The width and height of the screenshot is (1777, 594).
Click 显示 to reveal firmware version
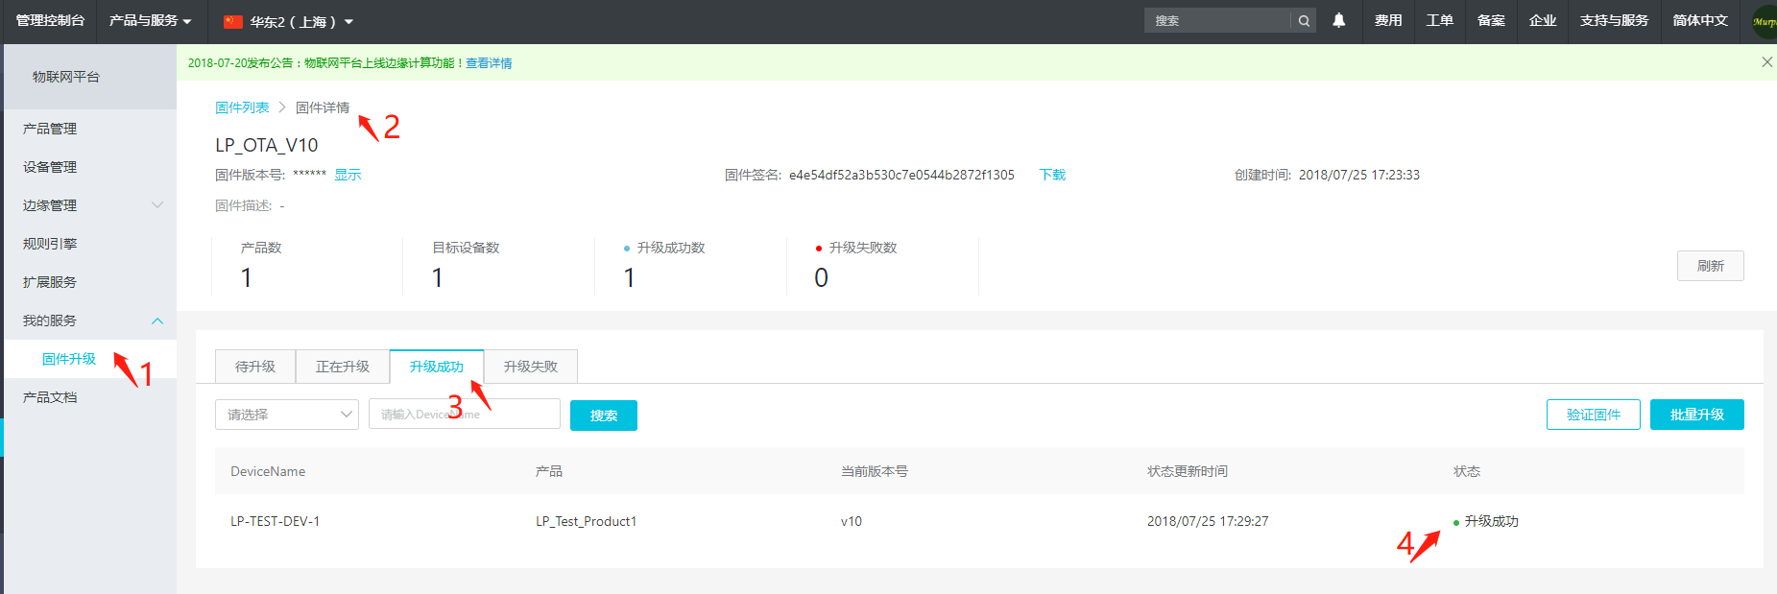pos(348,175)
